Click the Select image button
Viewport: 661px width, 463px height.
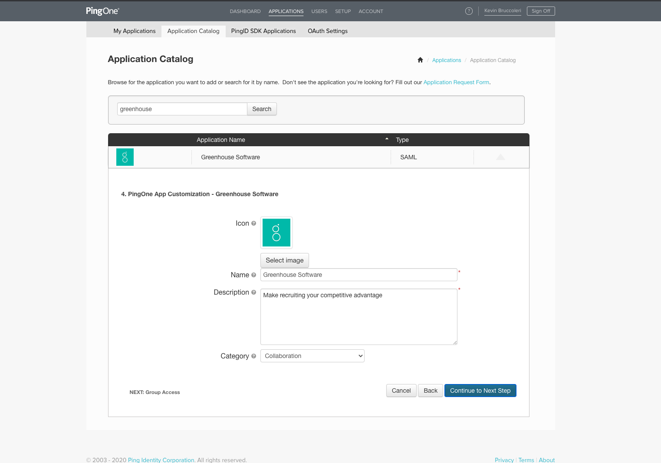(x=285, y=260)
